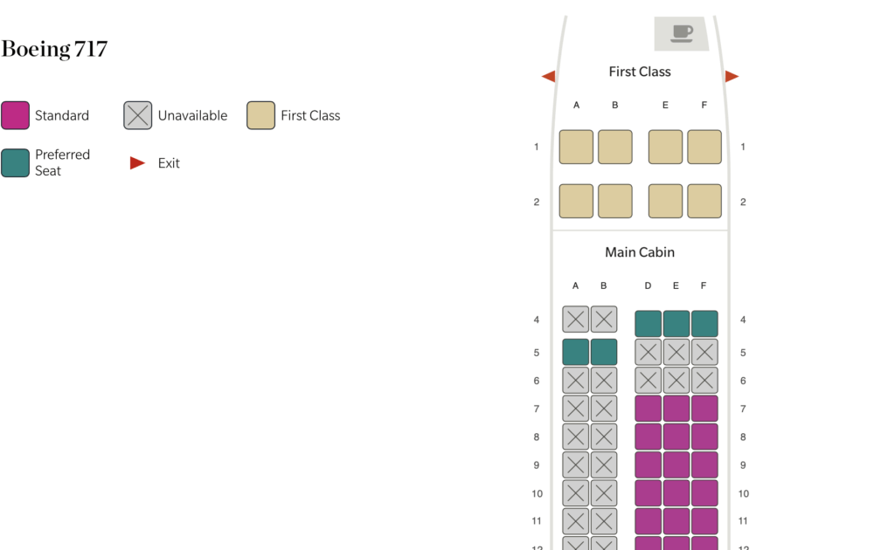
Task: Click unavailable seat 4A
Action: (575, 320)
